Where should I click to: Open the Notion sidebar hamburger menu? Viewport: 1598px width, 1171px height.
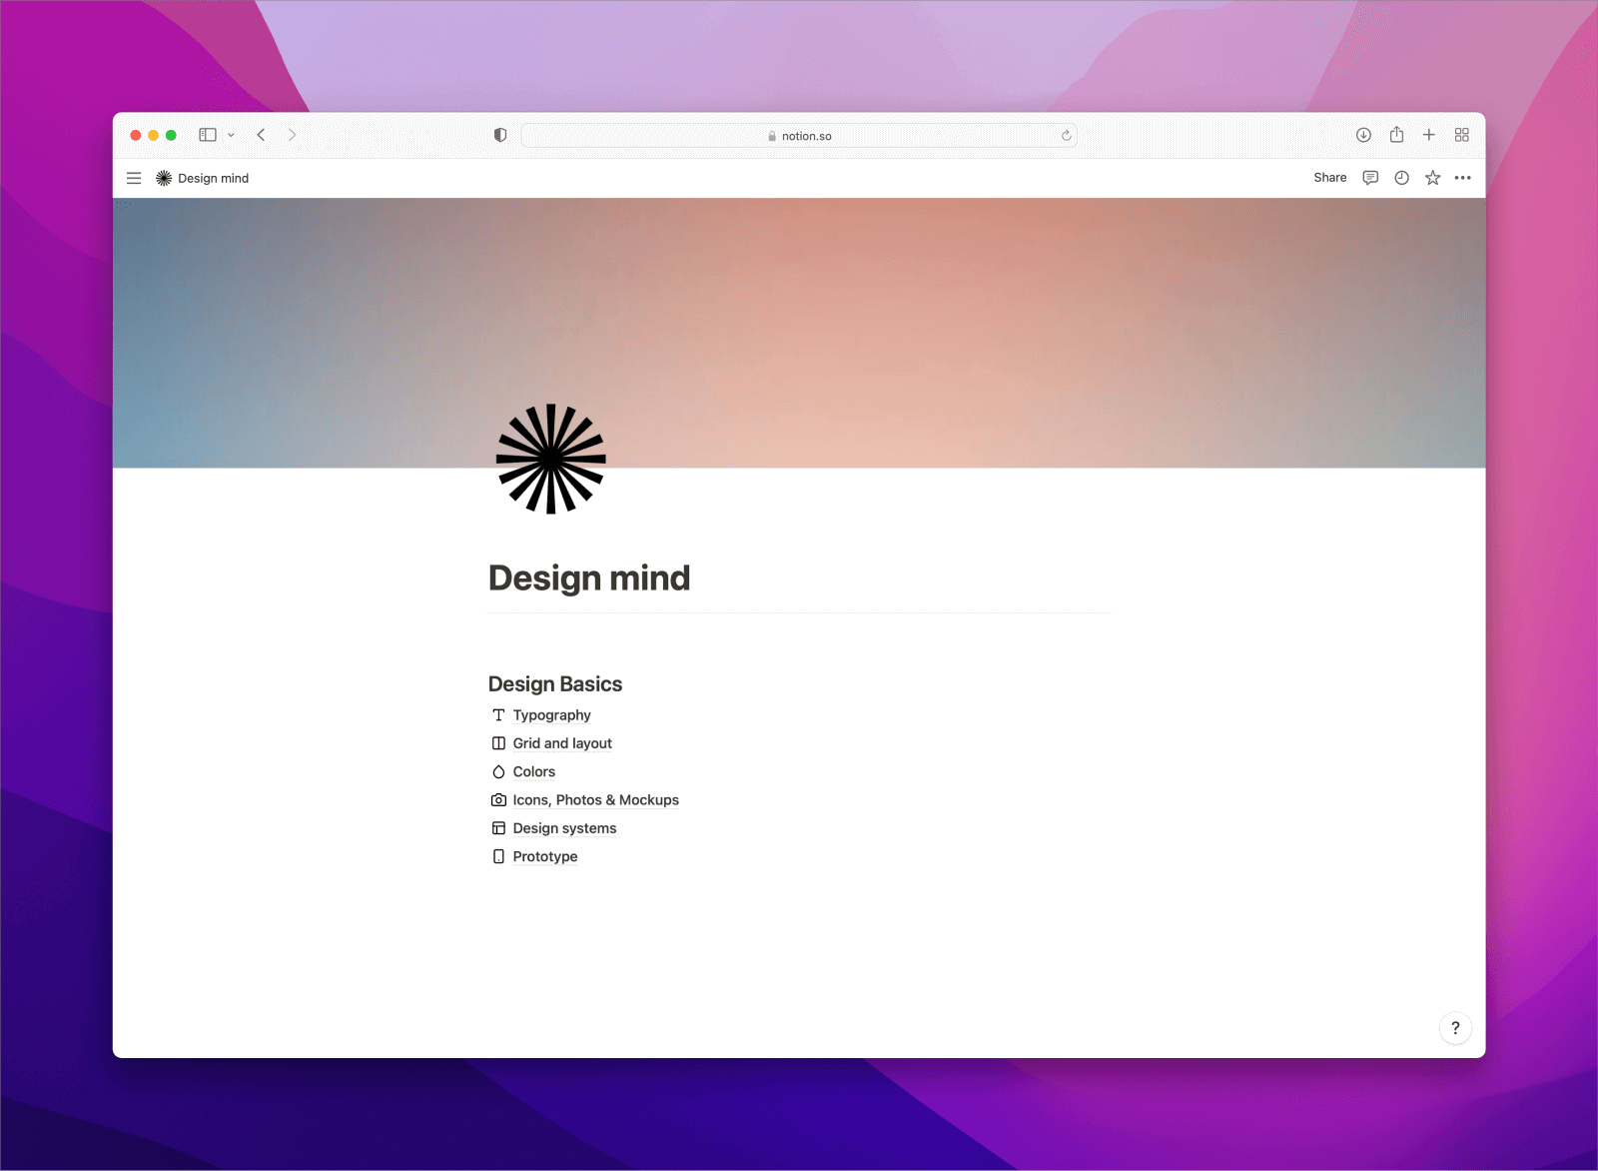134,178
